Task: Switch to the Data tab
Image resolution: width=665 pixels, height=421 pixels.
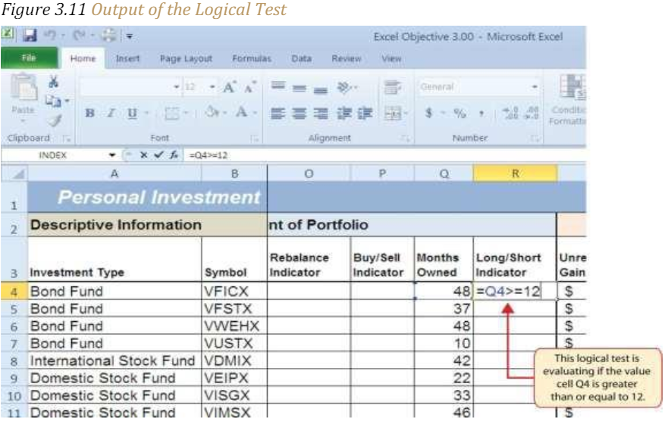Action: point(301,58)
